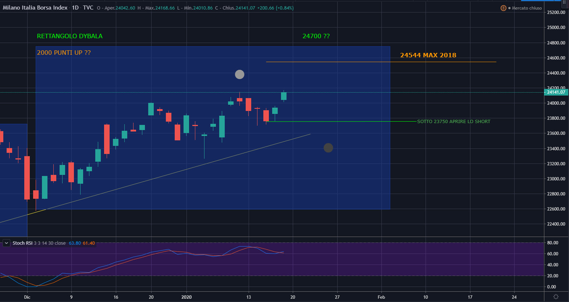The height and width of the screenshot is (302, 569).
Task: Click the Dic date on the time axis
Action: click(27, 297)
